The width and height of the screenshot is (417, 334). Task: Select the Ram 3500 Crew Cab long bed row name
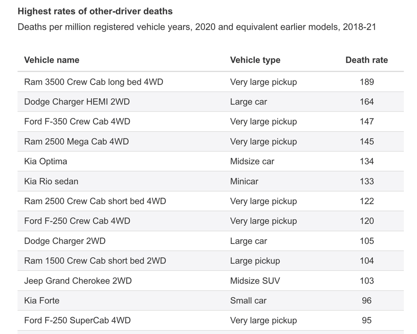[x=93, y=82]
